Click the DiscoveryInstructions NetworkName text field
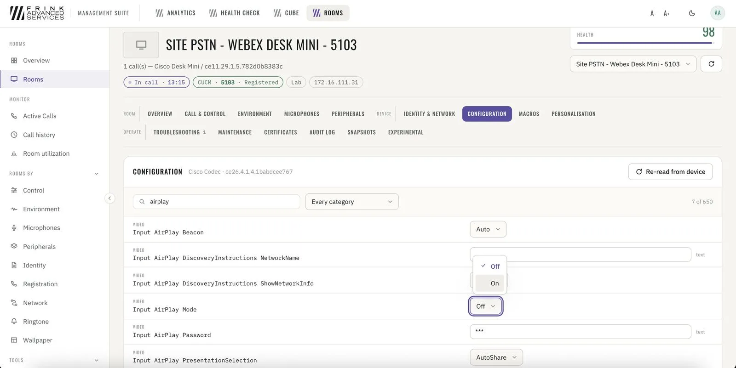Screen dimensions: 736x368 [x=581, y=255]
